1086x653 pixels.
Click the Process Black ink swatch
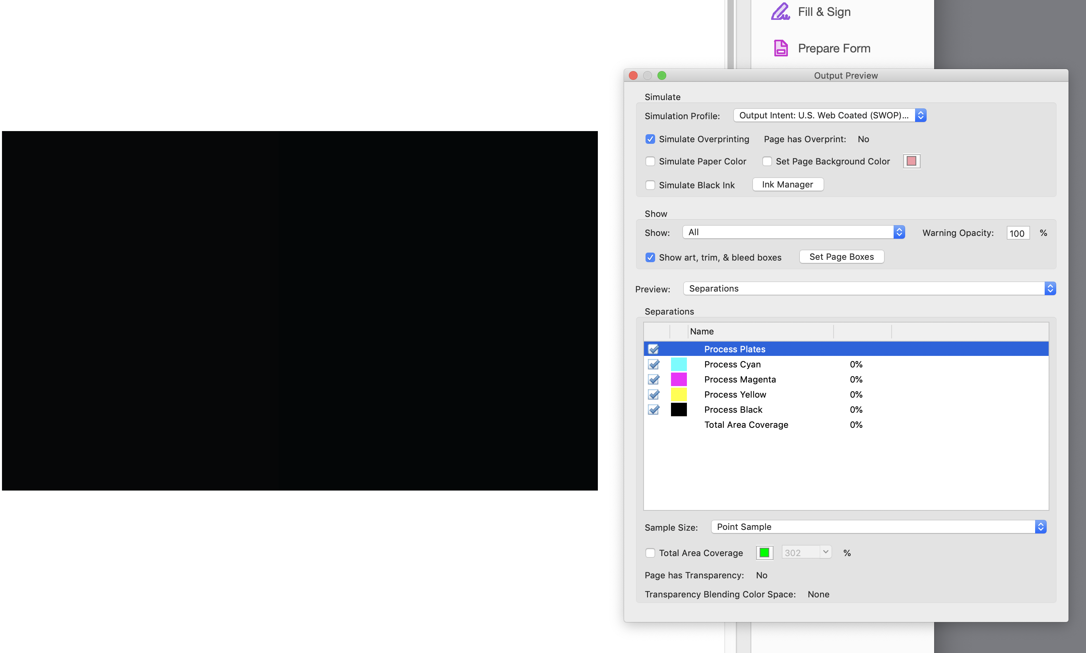[x=678, y=409]
